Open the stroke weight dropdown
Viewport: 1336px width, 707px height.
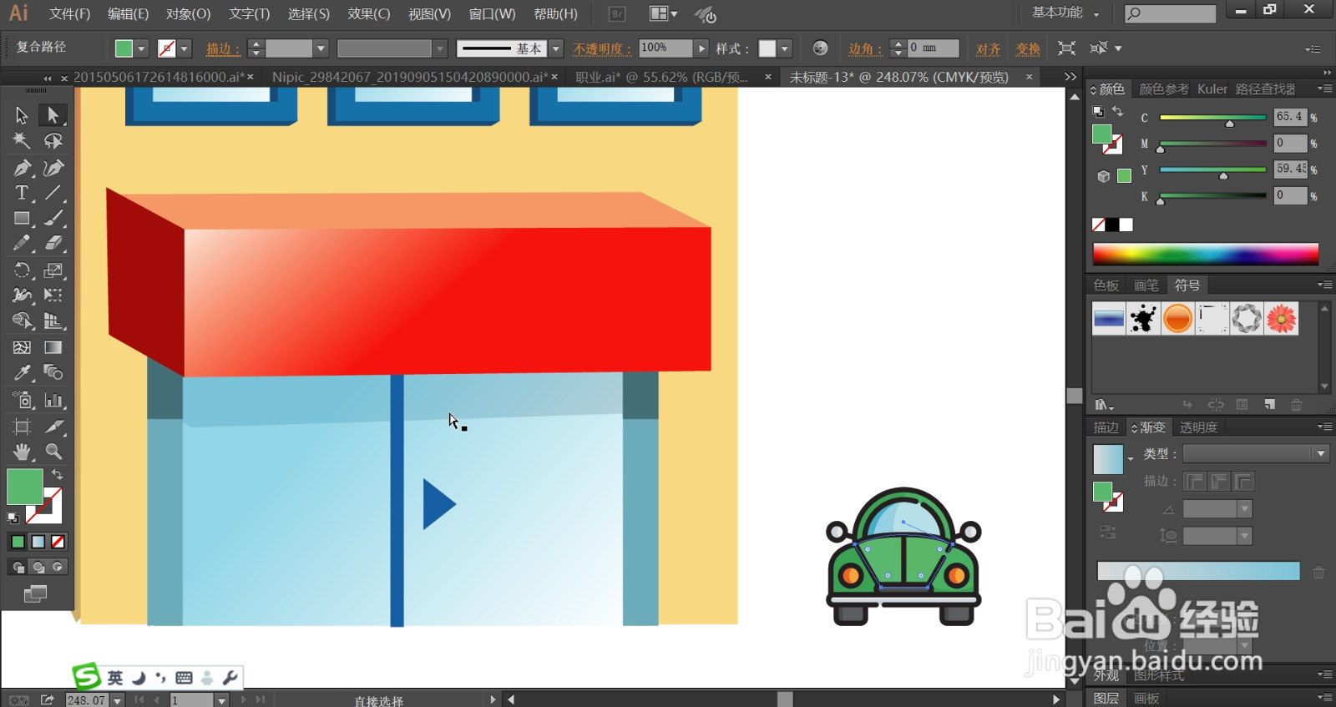(x=321, y=49)
